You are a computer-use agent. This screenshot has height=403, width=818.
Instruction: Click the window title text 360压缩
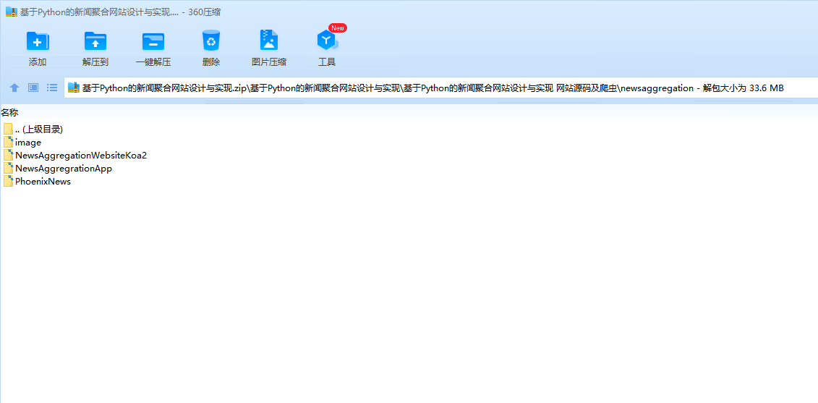(205, 12)
